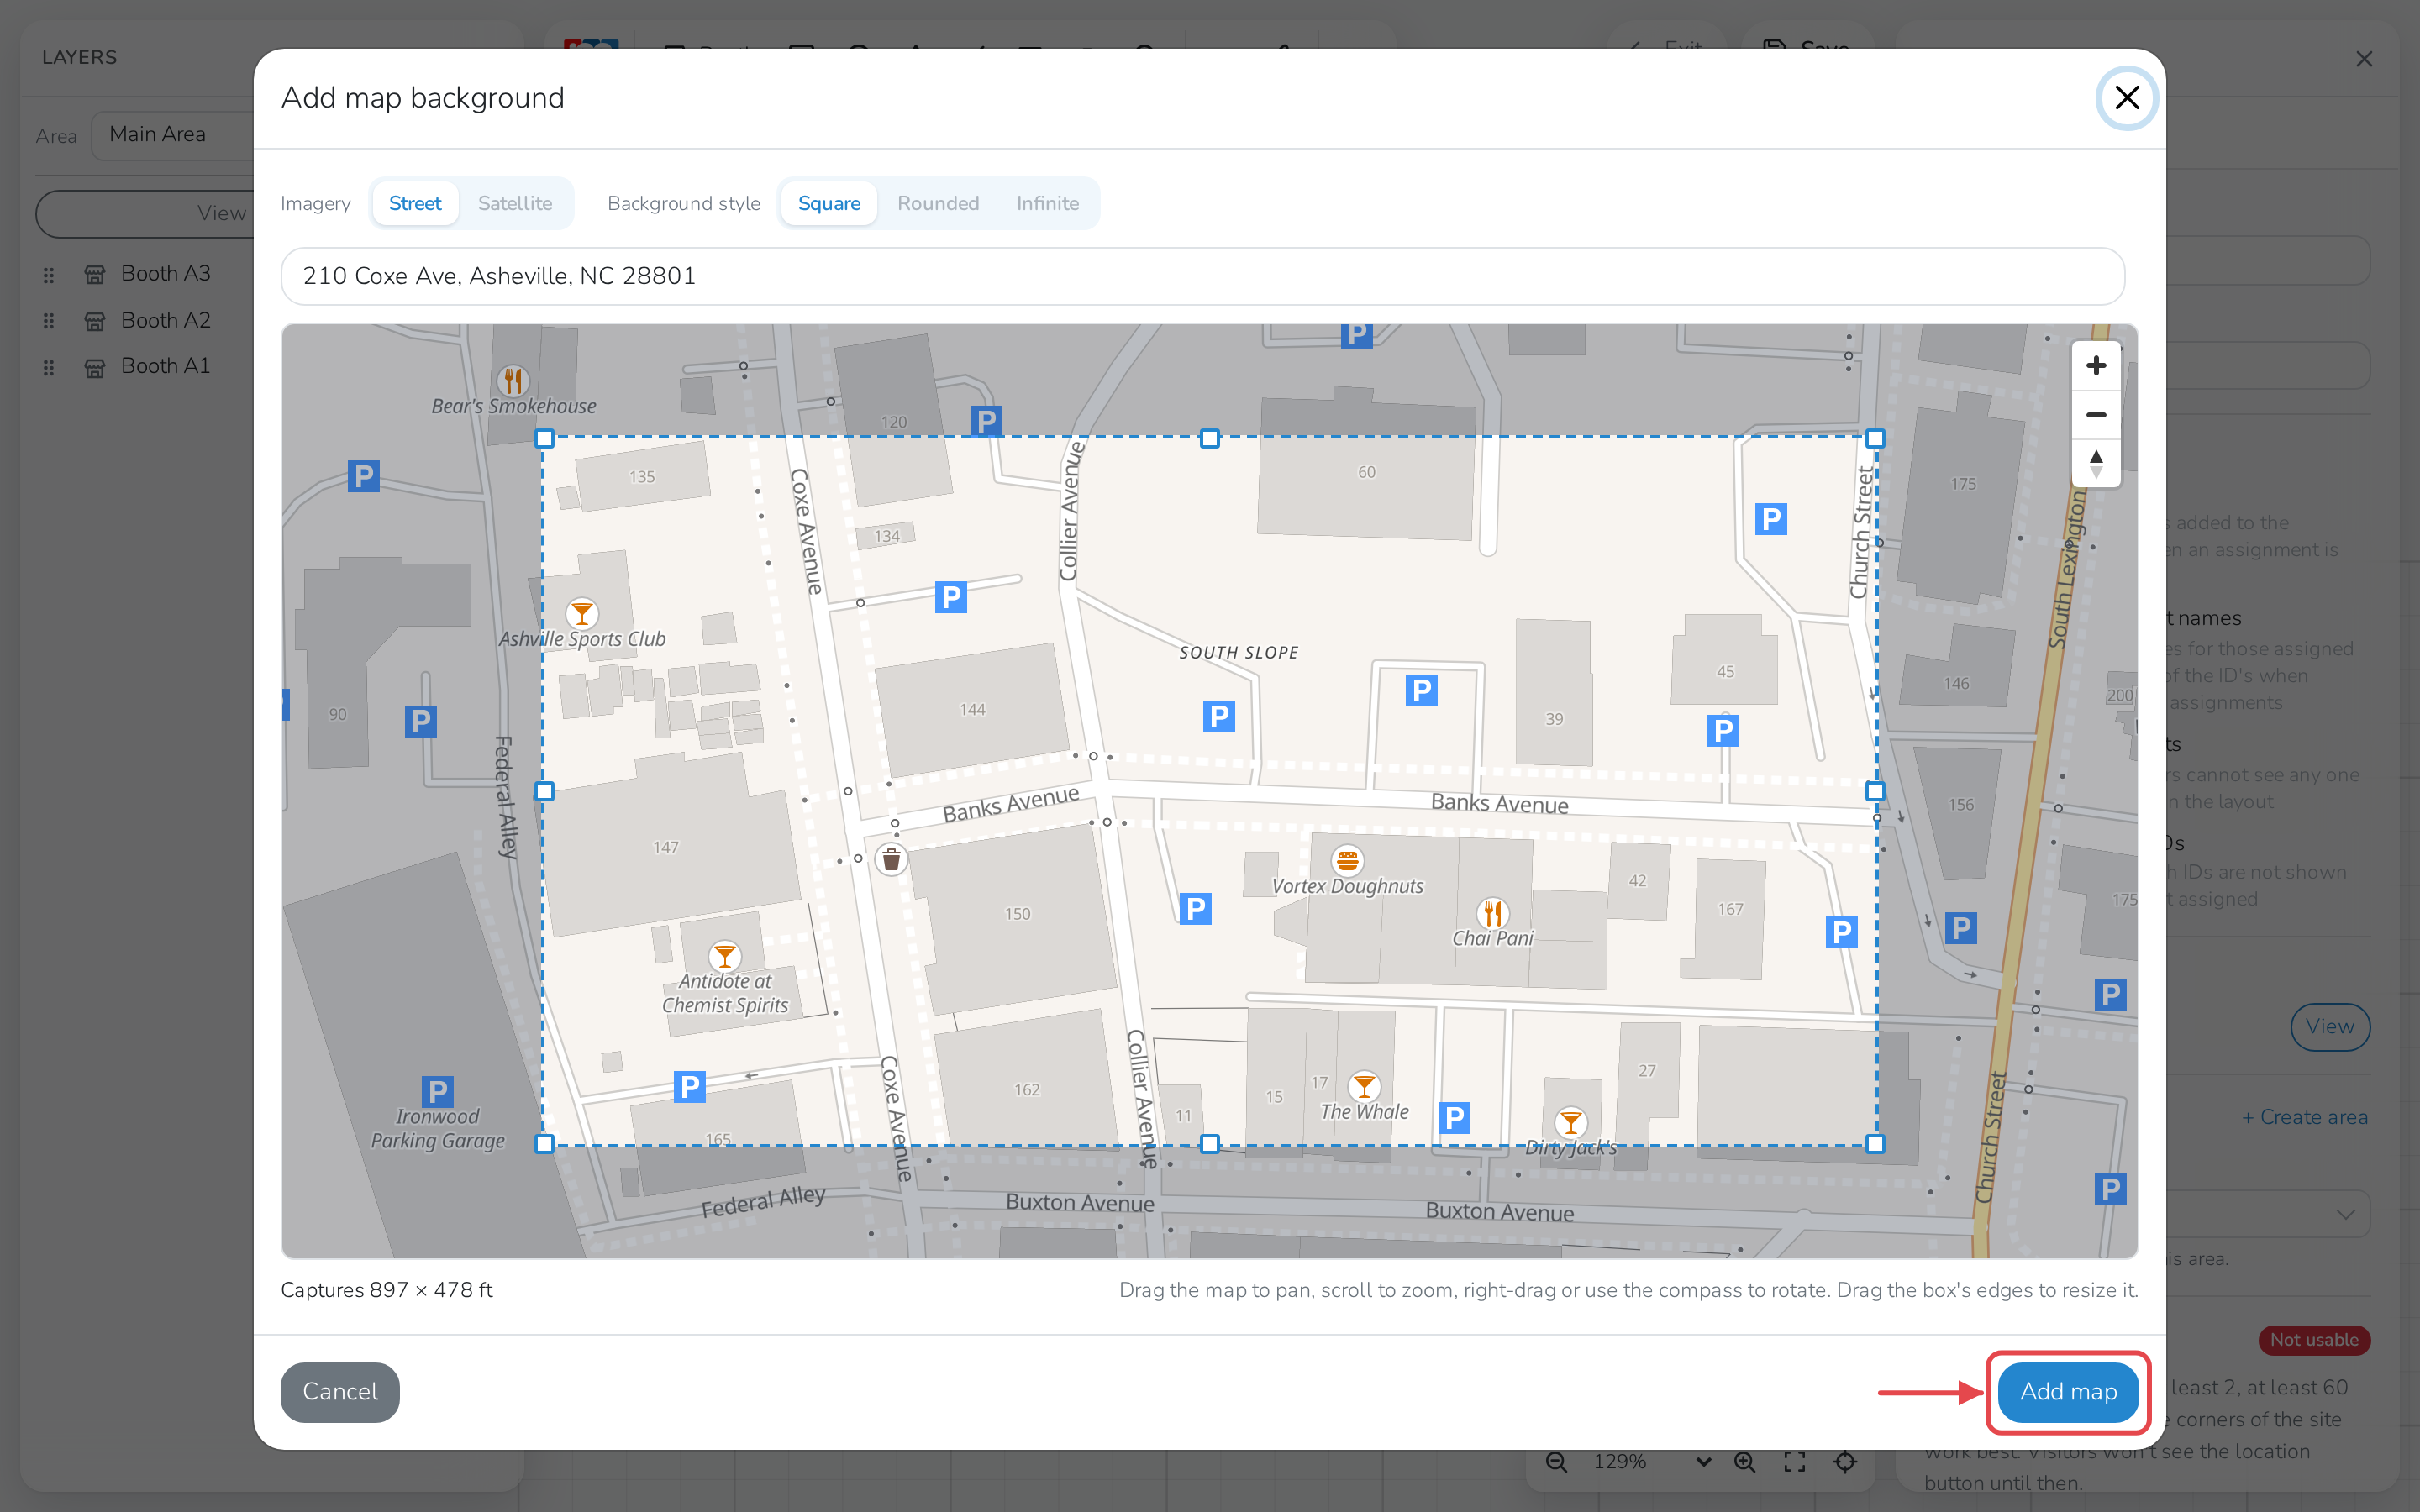Click the Bear's Smokehouse restaurant icon
Viewport: 2420px width, 1512px height.
[x=513, y=380]
